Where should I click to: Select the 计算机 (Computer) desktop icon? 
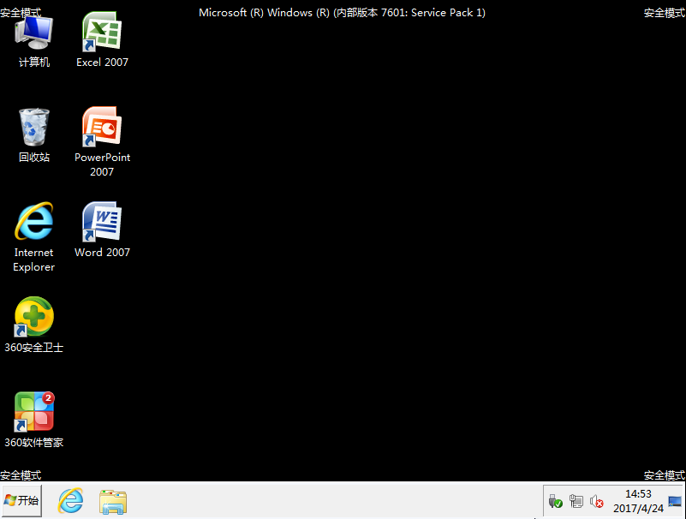(33, 39)
